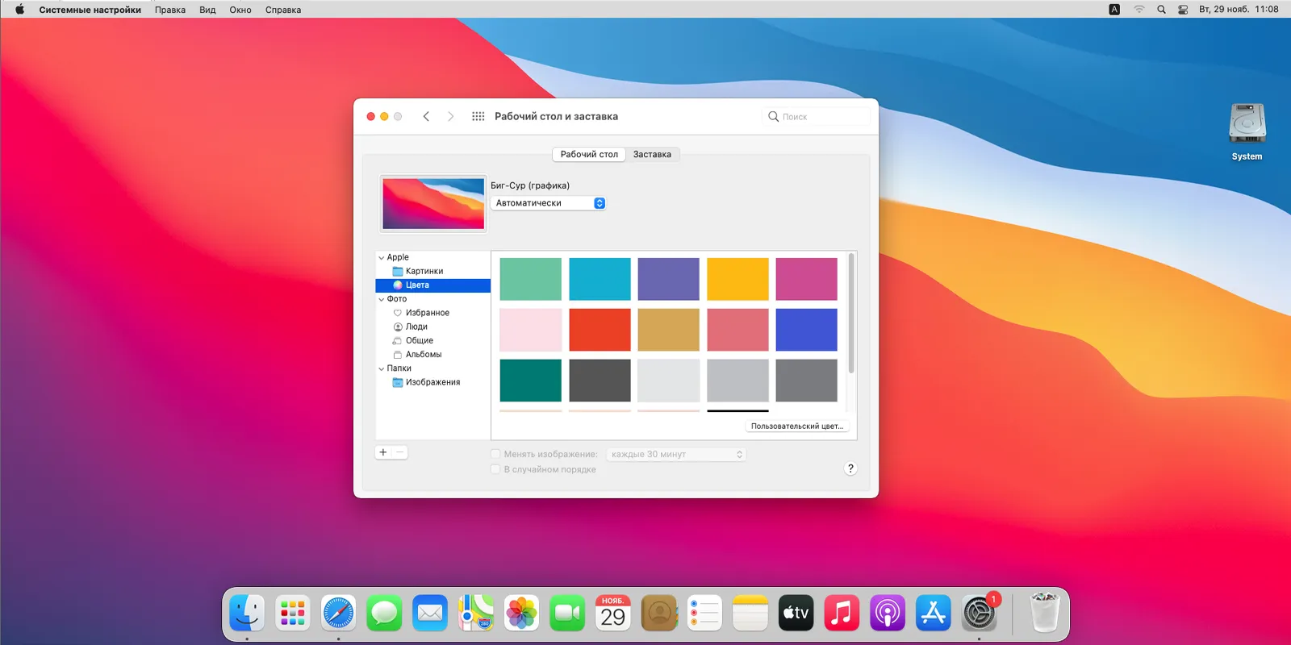Enable Менять изображение checkbox
1291x645 pixels.
(495, 454)
